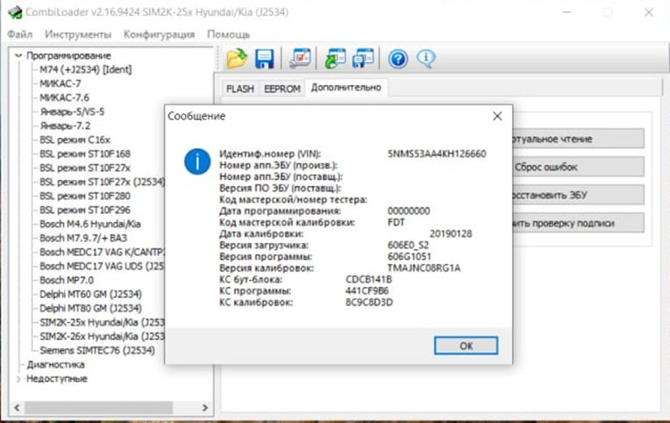The width and height of the screenshot is (670, 423).
Task: Click the program checksum 441CF9B6
Action: pos(367,291)
